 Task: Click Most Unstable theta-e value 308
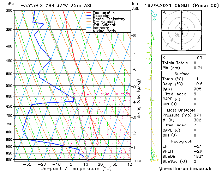[x=198, y=120]
